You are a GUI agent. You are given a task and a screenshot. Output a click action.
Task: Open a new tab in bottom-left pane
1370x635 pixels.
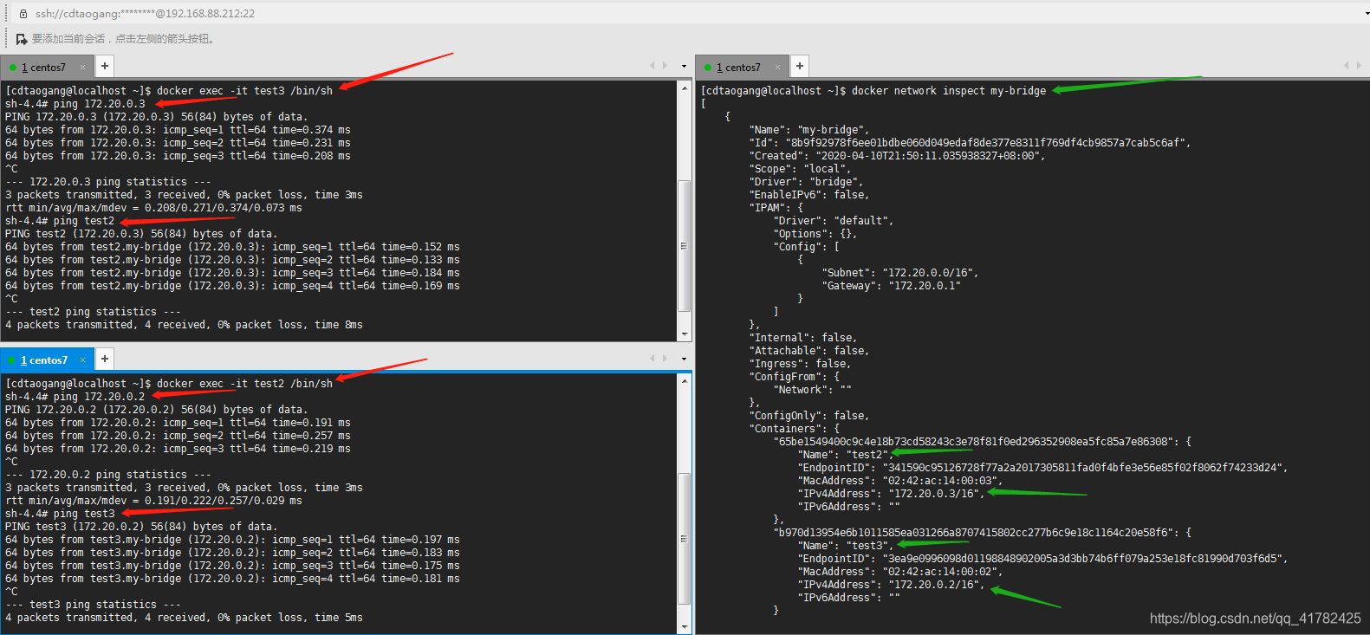[x=105, y=359]
